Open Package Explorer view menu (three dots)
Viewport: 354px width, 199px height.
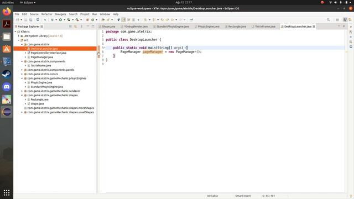click(82, 27)
